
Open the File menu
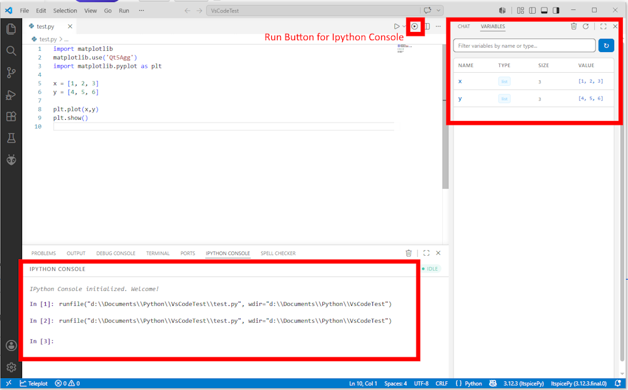coord(24,11)
